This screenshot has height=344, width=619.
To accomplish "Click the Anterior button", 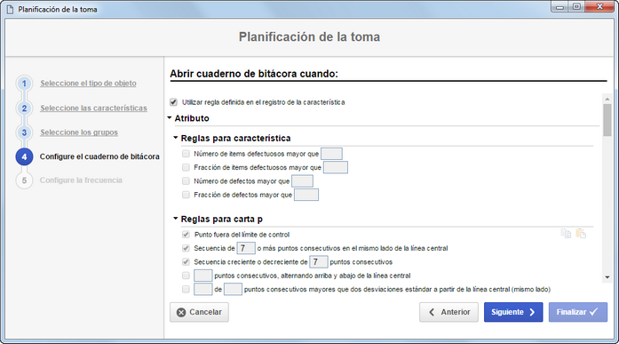I will coord(448,312).
